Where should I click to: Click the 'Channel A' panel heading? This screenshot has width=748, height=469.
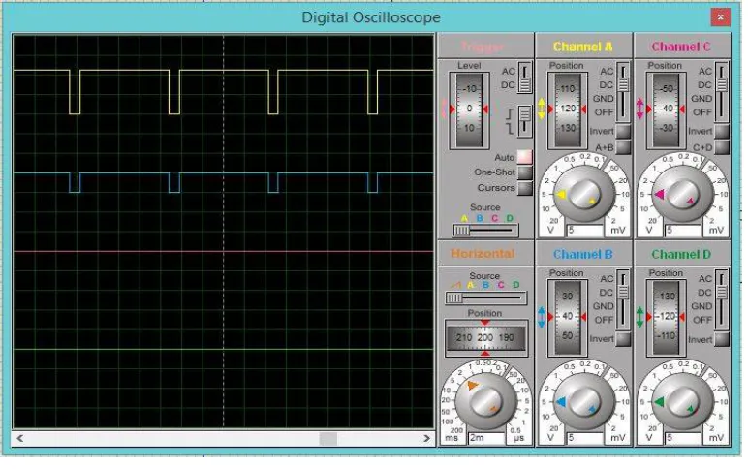pos(582,47)
